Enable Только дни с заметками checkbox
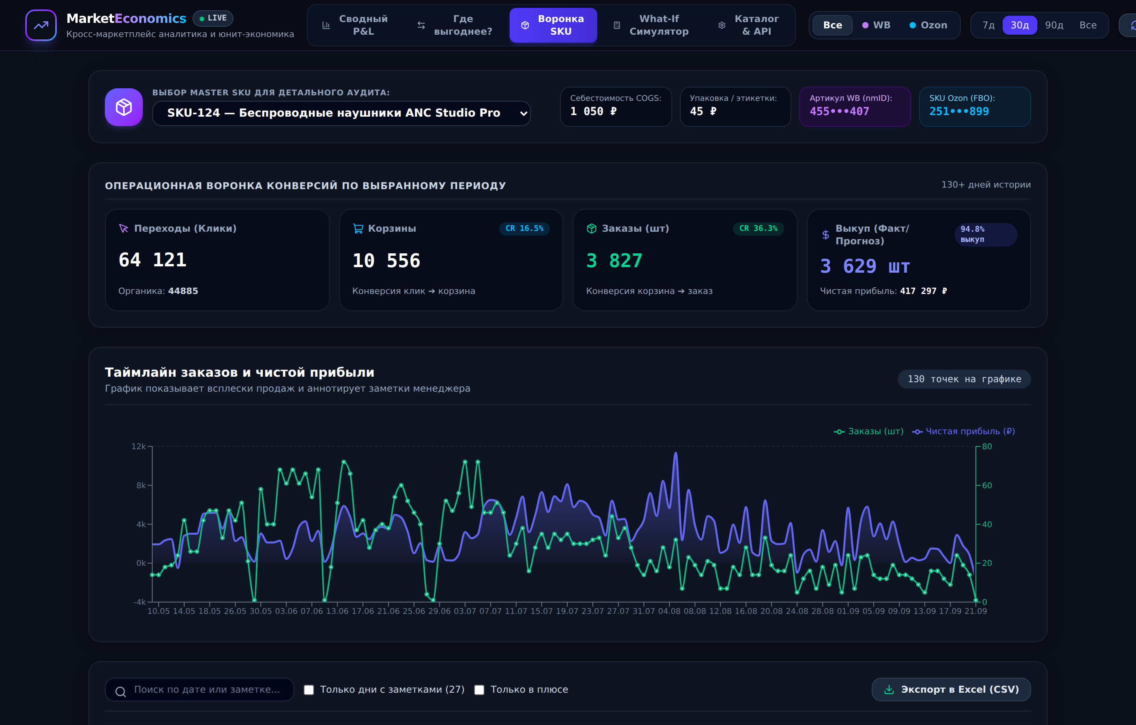This screenshot has height=725, width=1136. pos(309,690)
